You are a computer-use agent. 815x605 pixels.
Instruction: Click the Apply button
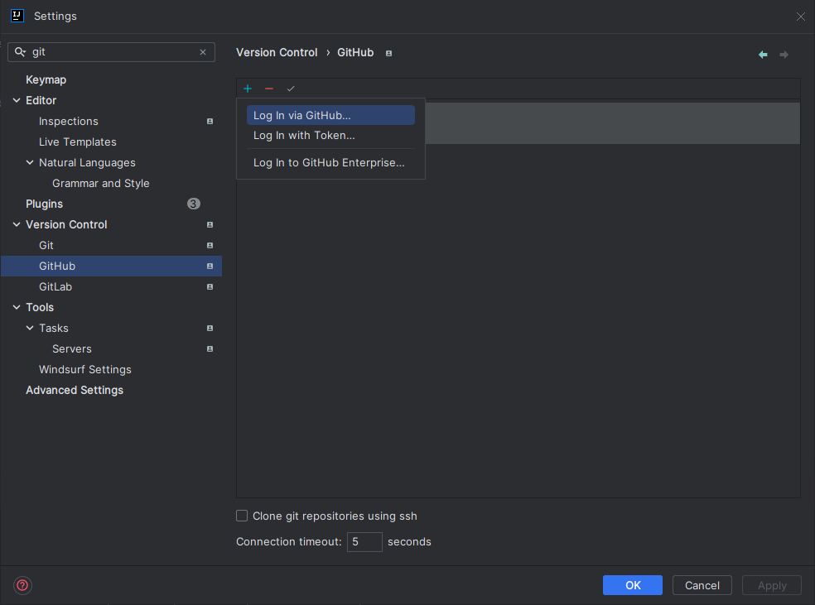click(x=771, y=585)
